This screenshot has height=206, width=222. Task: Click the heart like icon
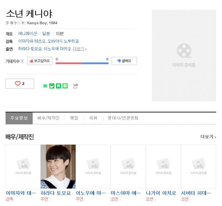click(x=18, y=83)
